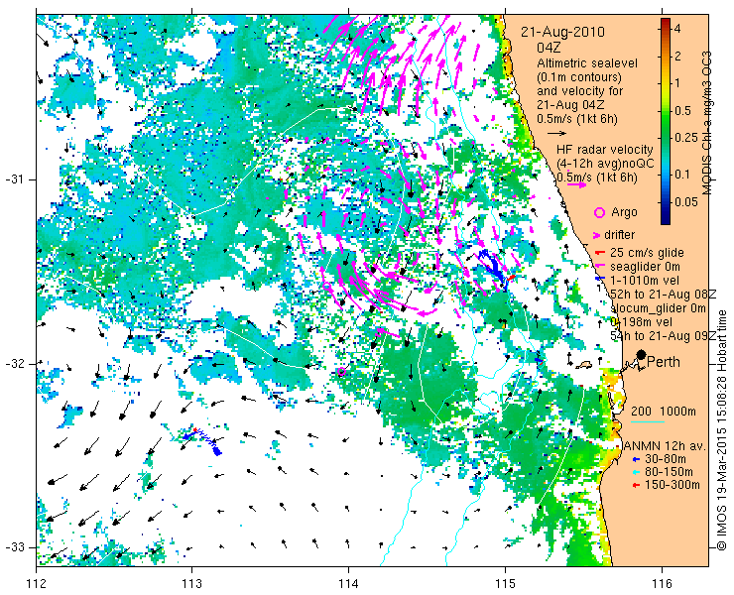
Task: Click the '(4-12h avg)noQC' text
Action: click(605, 164)
